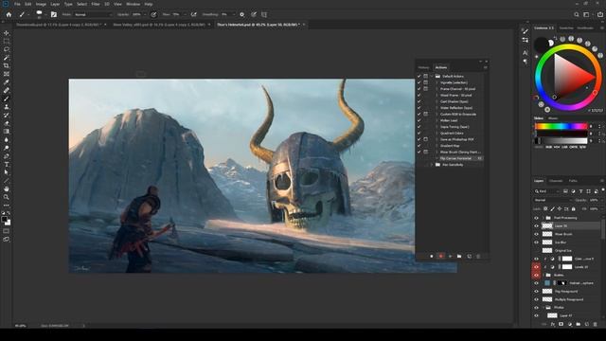Select the Brush tool in the toolbox
The height and width of the screenshot is (341, 606).
(x=7, y=99)
